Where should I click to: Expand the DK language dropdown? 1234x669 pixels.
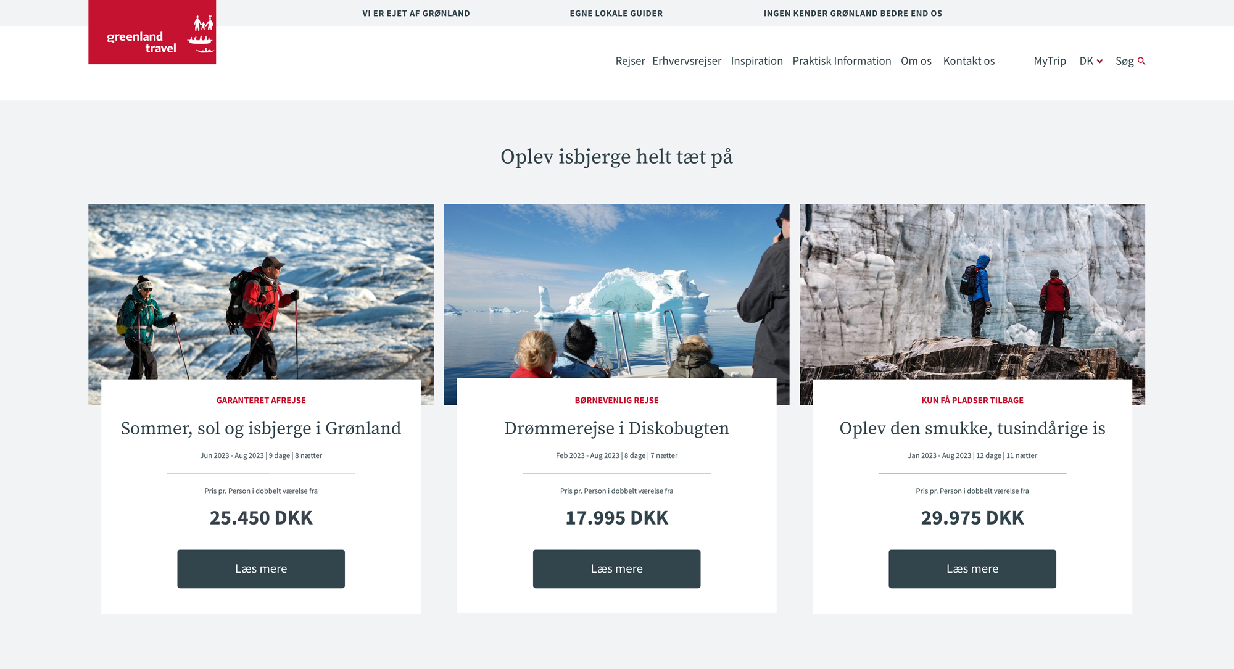(1091, 61)
